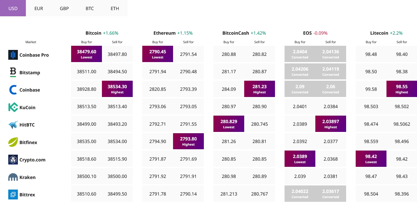
Task: Click Bitstamp Bitcoin buy price 38511.00
Action: (86, 72)
